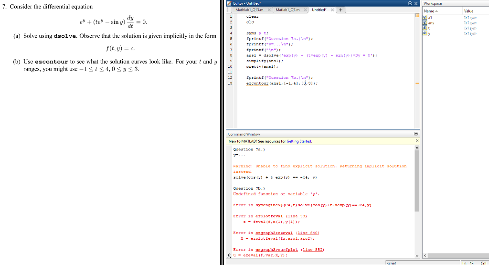Click the fx function browser icon

(229, 255)
